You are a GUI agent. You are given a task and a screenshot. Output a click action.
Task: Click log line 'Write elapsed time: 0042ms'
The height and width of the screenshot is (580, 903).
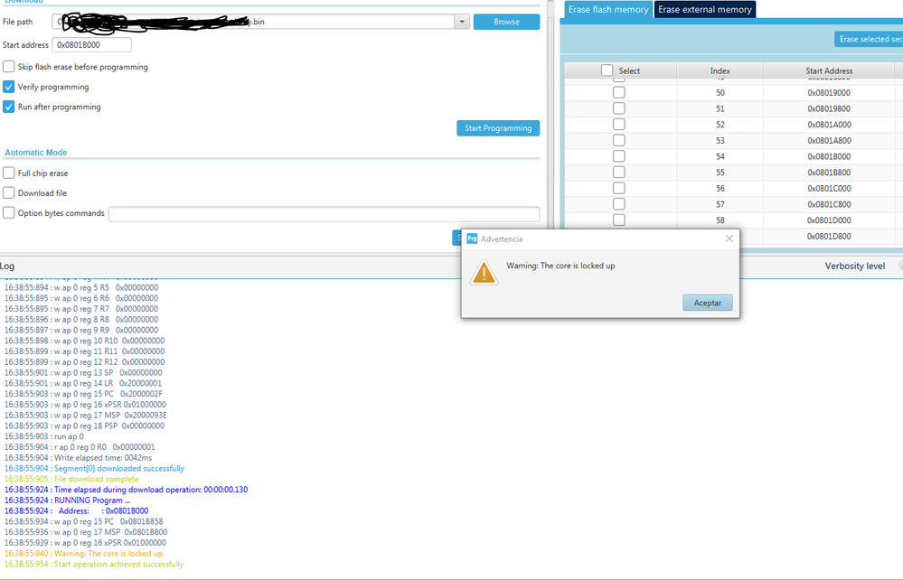(79, 457)
